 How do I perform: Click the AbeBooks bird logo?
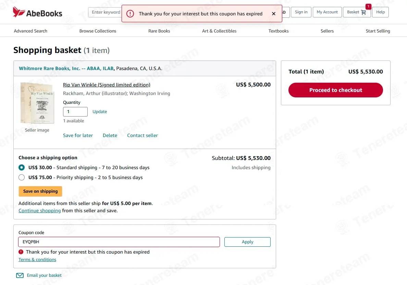tap(19, 12)
